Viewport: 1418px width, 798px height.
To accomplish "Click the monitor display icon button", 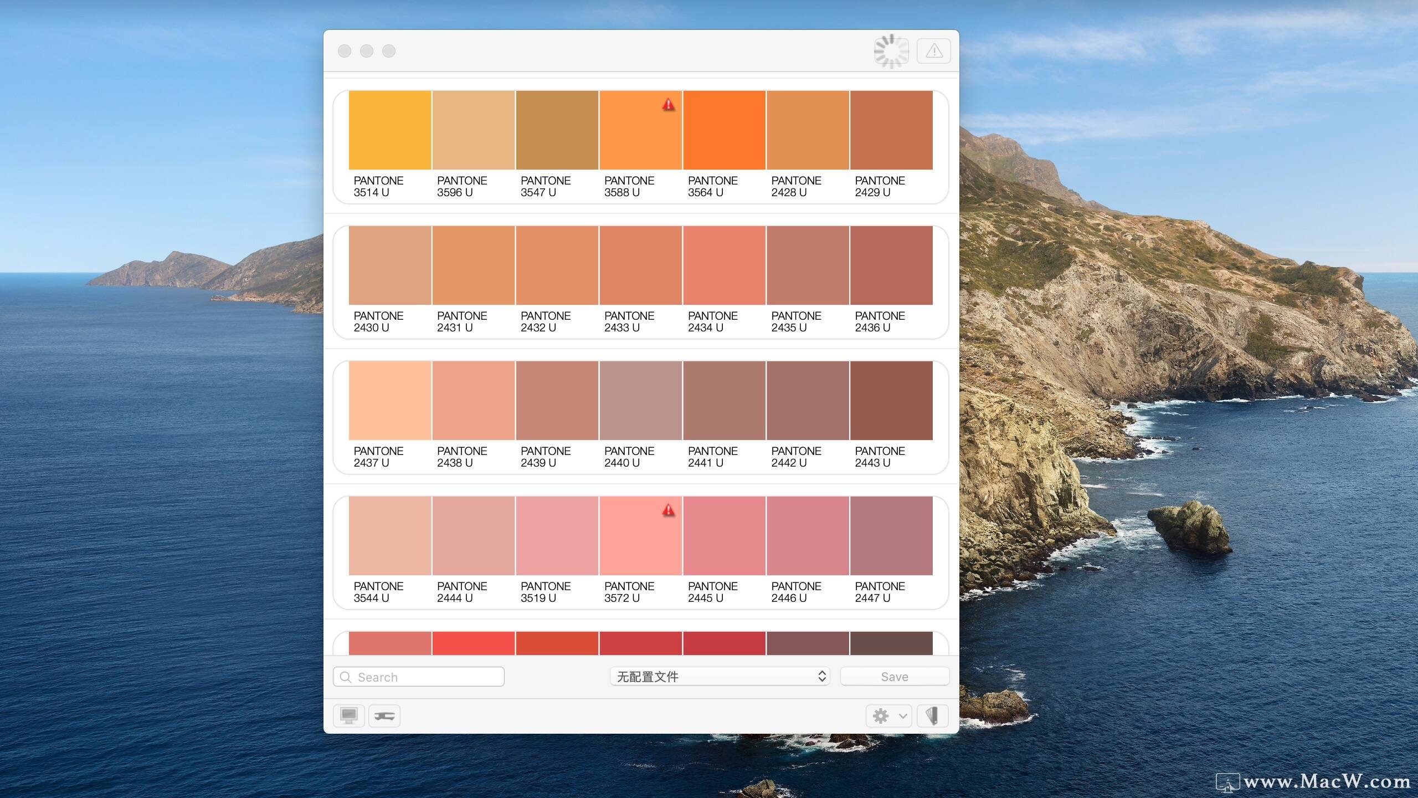I will (x=348, y=715).
